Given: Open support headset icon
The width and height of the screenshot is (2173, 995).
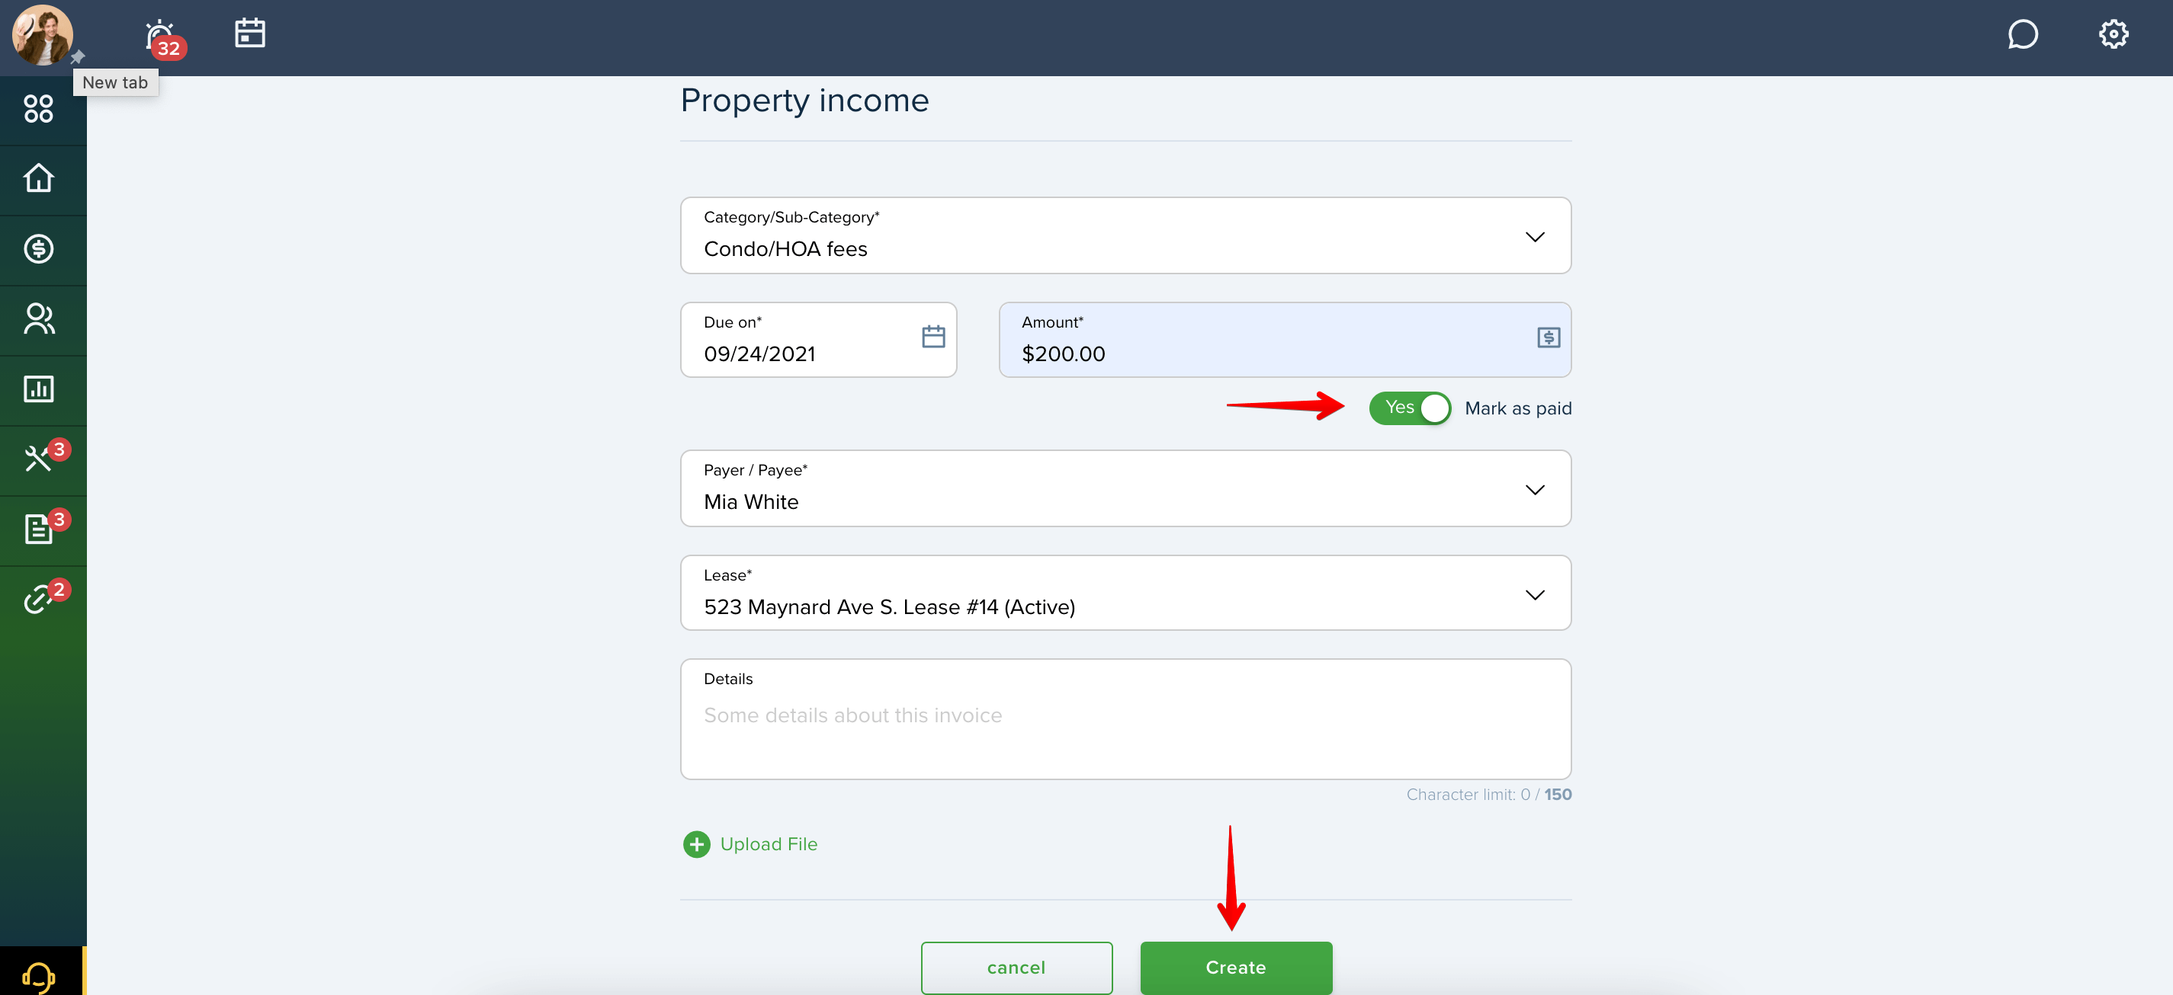Looking at the screenshot, I should [x=39, y=976].
